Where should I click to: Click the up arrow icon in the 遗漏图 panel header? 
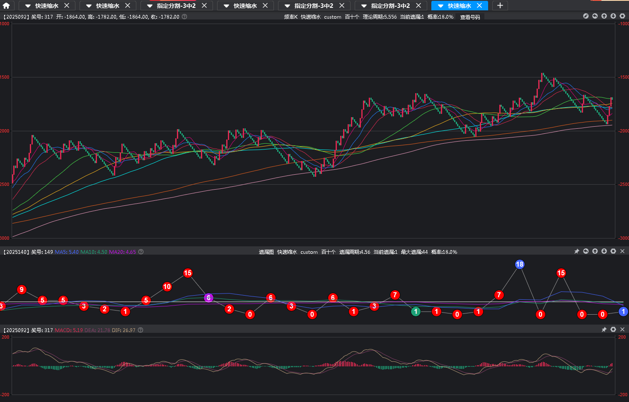tap(595, 251)
